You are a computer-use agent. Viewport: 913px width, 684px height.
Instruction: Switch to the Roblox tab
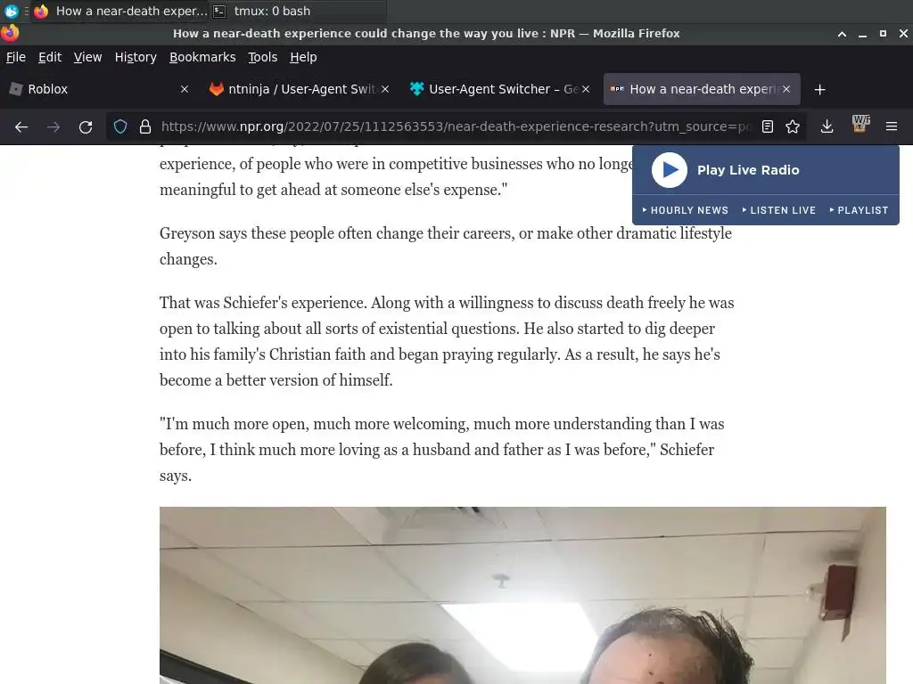(x=99, y=89)
